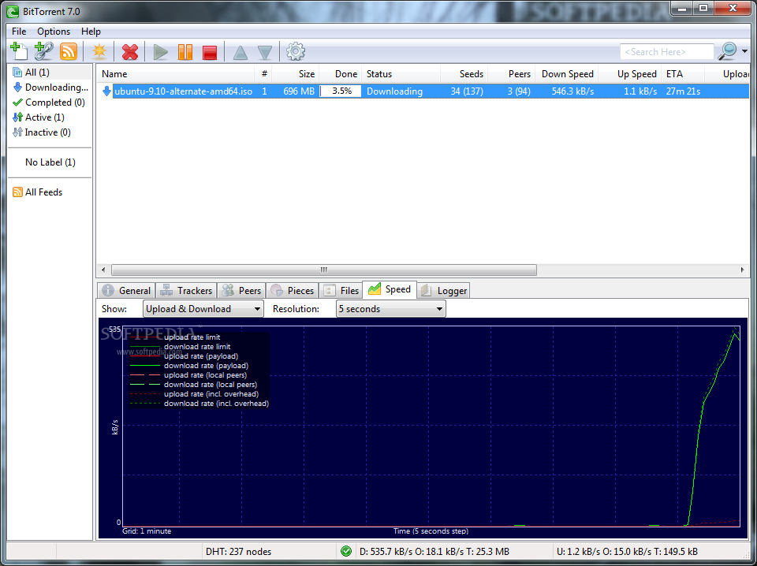This screenshot has width=757, height=566.
Task: Stop the torrent with the red square
Action: tap(210, 52)
